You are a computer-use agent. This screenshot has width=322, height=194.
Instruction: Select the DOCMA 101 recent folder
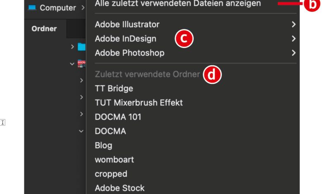(118, 117)
